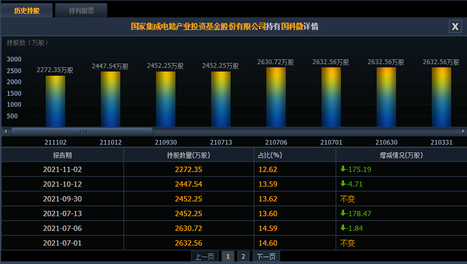Click the 占比(%) column header
467x264 pixels.
(x=295, y=155)
